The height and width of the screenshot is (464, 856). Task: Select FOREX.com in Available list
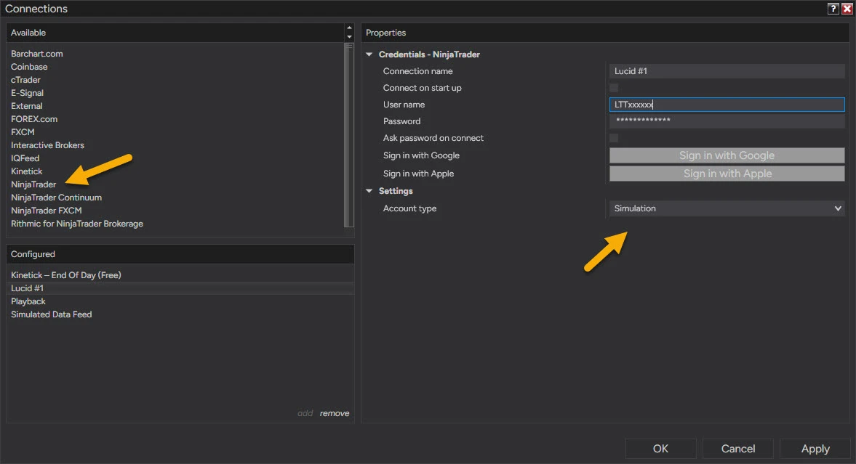pos(34,119)
